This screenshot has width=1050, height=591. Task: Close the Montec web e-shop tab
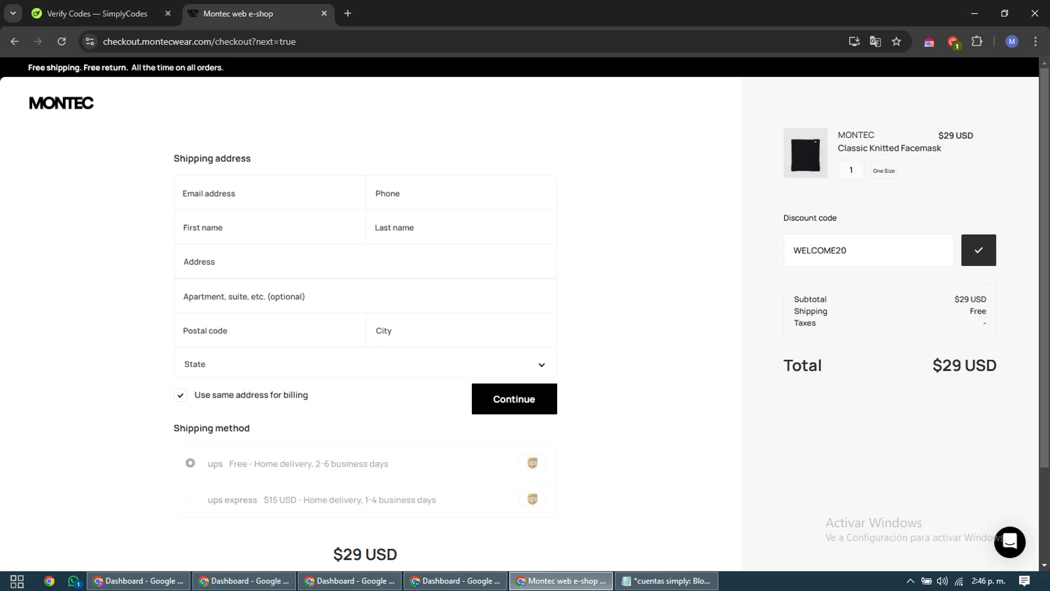[x=324, y=13]
